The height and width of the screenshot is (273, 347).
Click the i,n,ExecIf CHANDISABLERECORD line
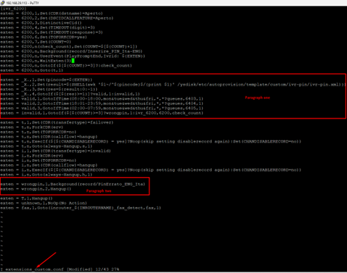[x=150, y=170]
